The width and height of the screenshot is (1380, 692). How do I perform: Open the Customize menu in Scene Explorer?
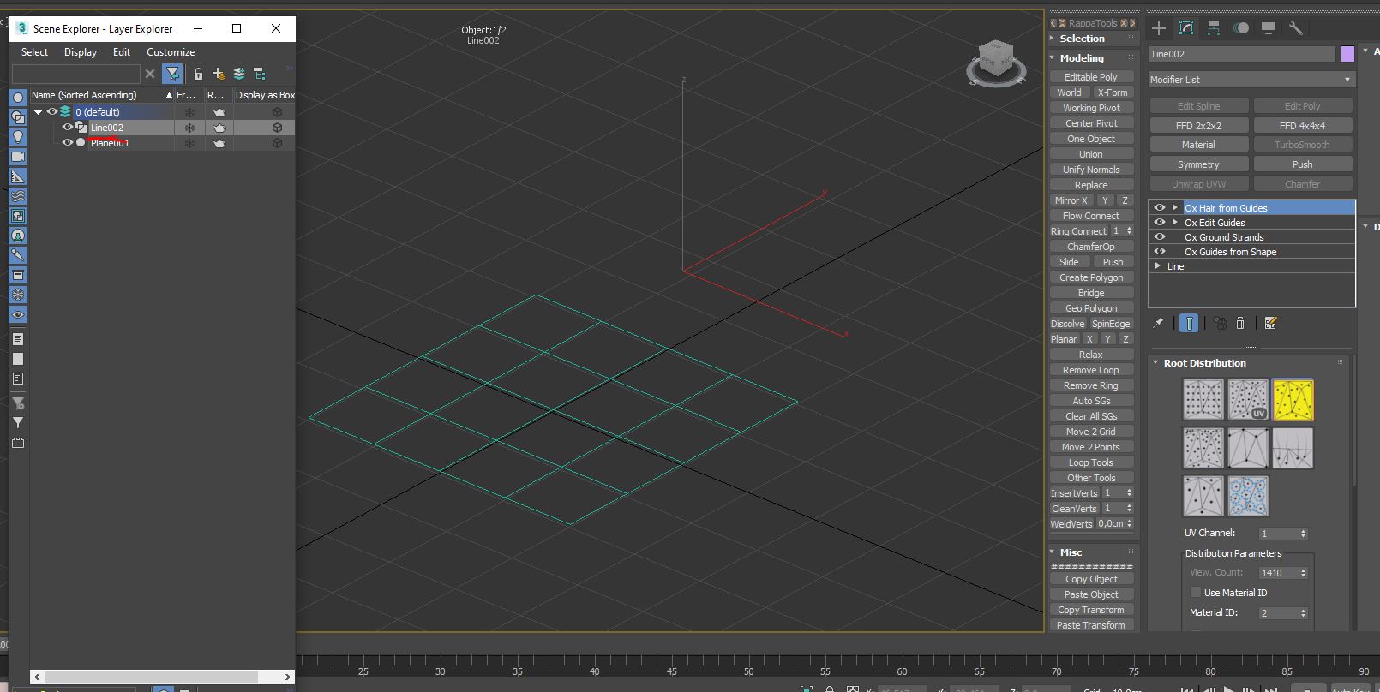pyautogui.click(x=171, y=52)
